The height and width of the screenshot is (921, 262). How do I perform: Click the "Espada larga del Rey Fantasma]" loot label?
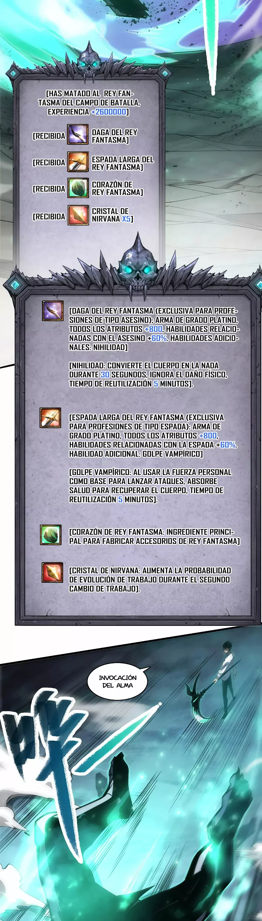point(123,163)
